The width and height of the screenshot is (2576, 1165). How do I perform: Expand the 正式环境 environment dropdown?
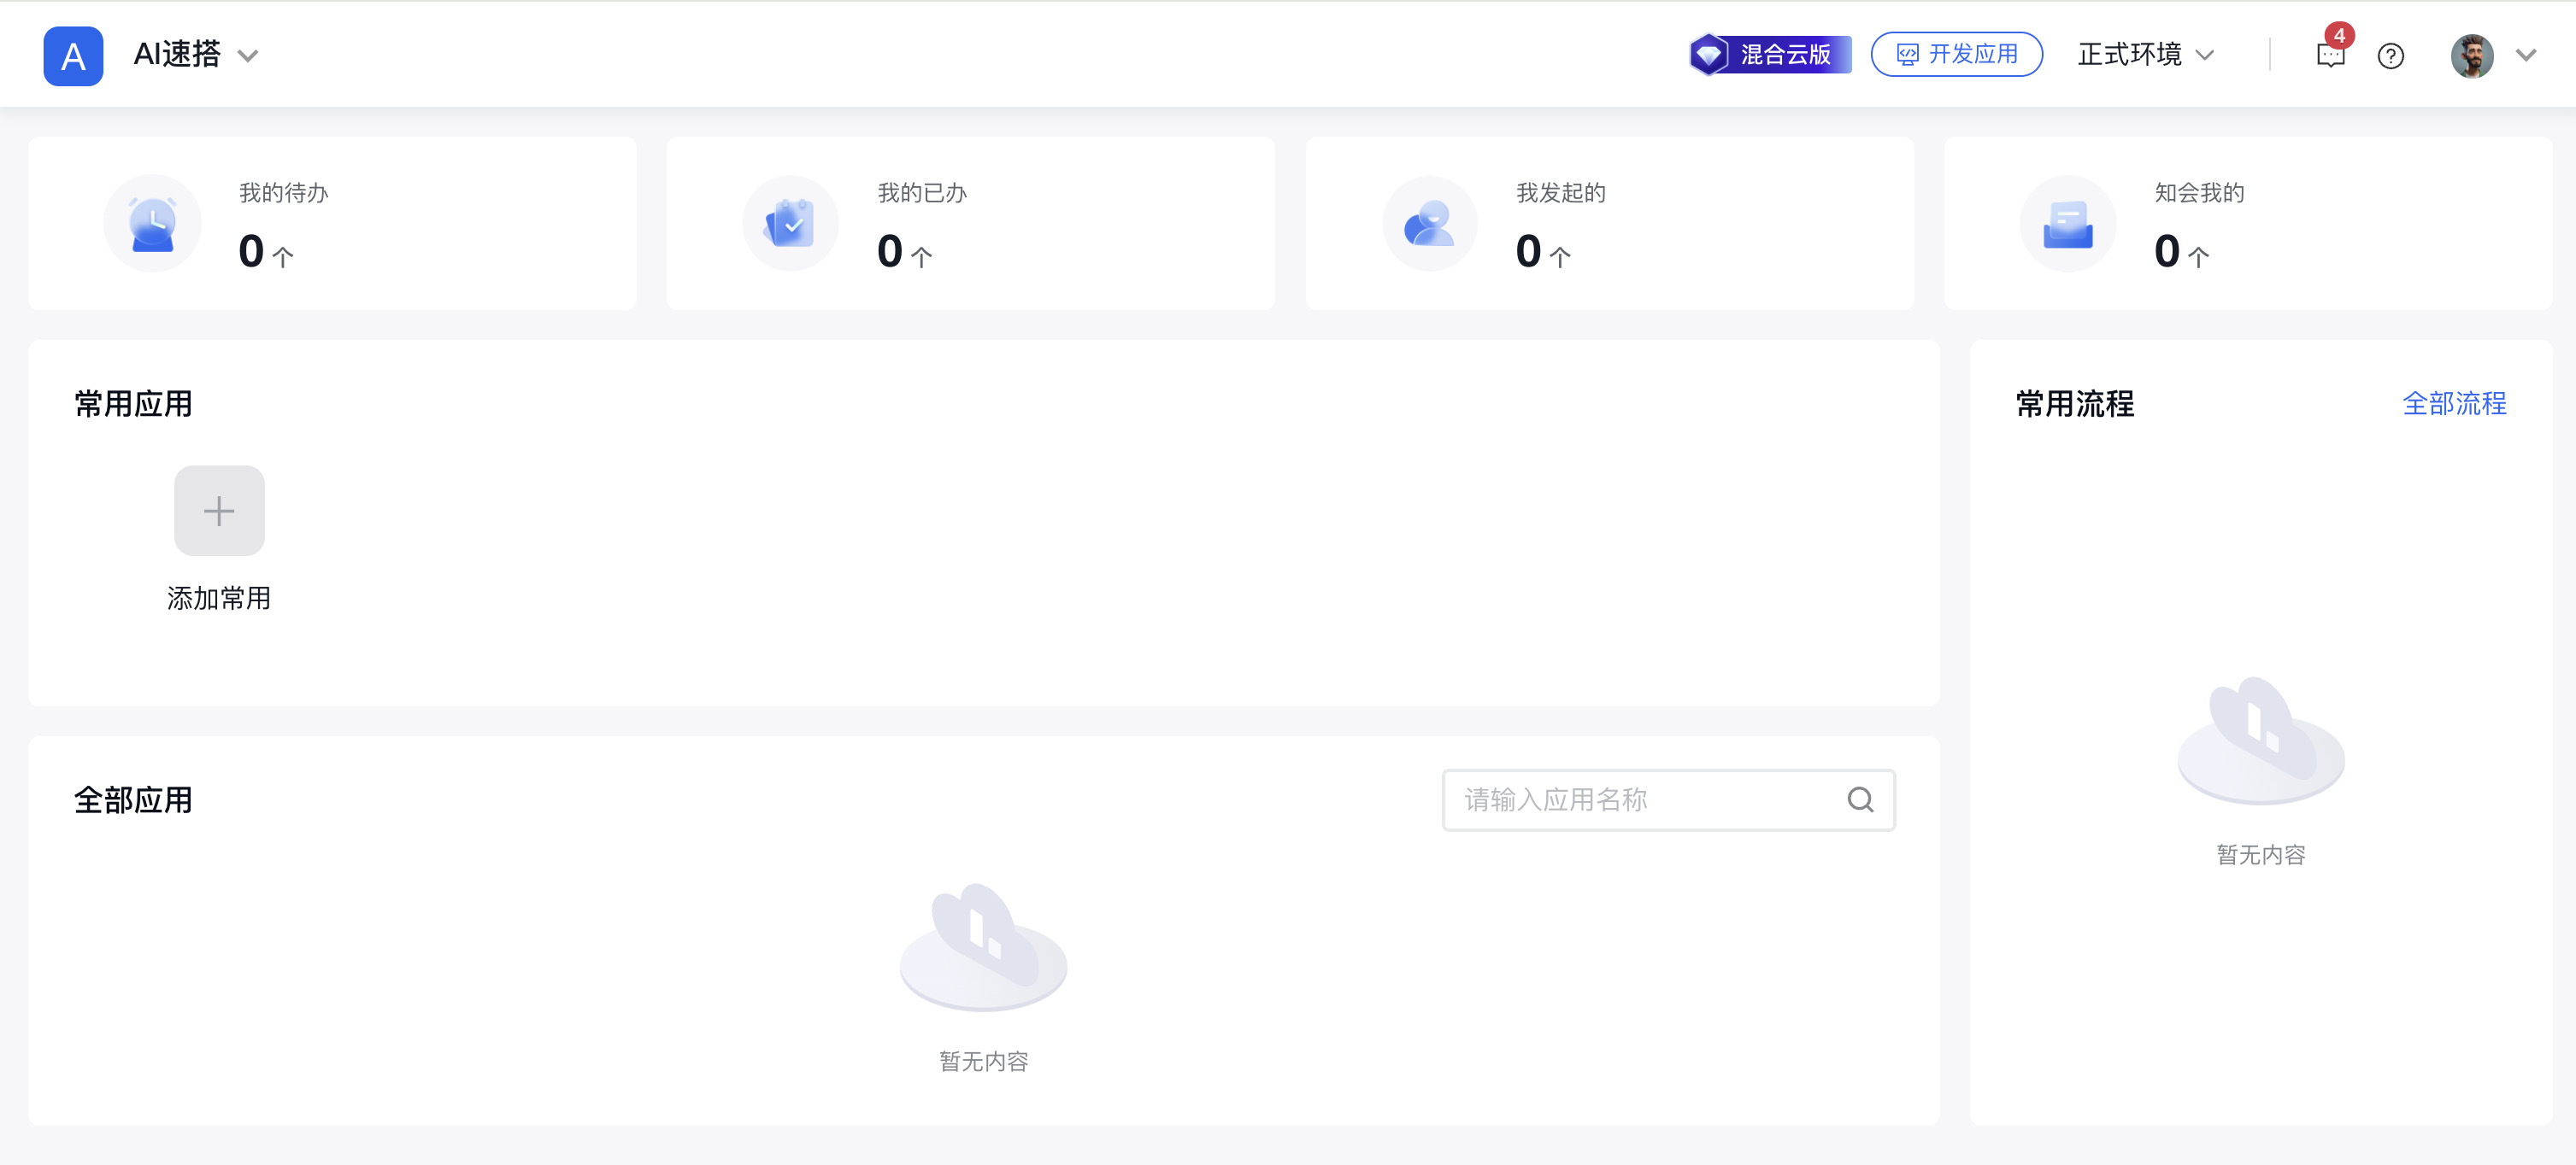(2146, 55)
